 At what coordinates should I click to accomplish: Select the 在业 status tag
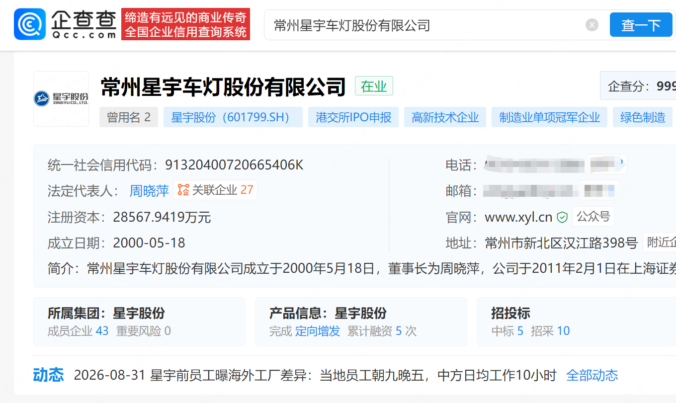pos(374,86)
